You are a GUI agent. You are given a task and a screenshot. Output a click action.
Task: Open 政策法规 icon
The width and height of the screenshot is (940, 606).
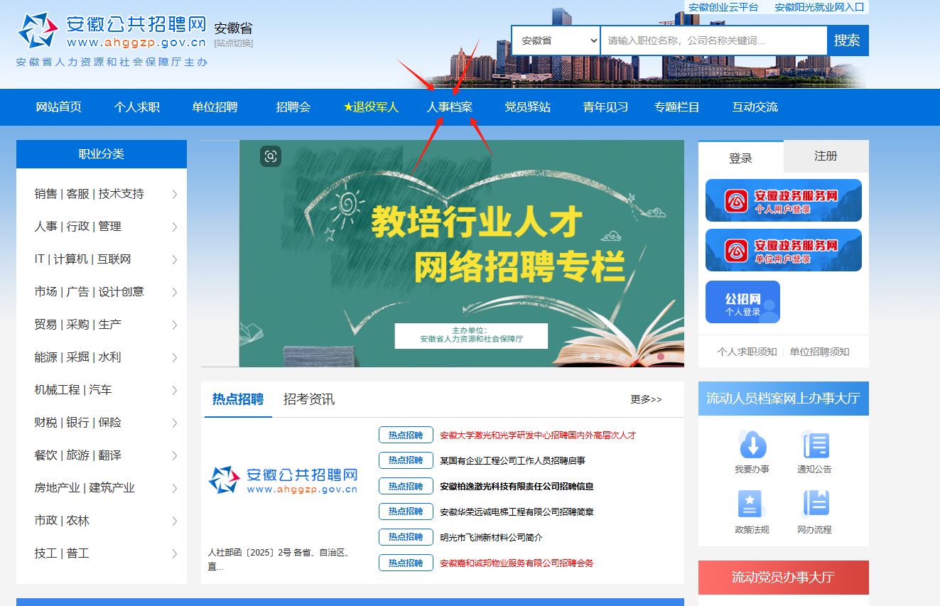(750, 504)
